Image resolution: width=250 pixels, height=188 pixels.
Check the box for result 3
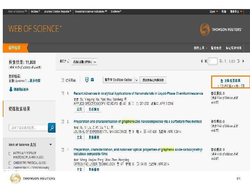62,150
